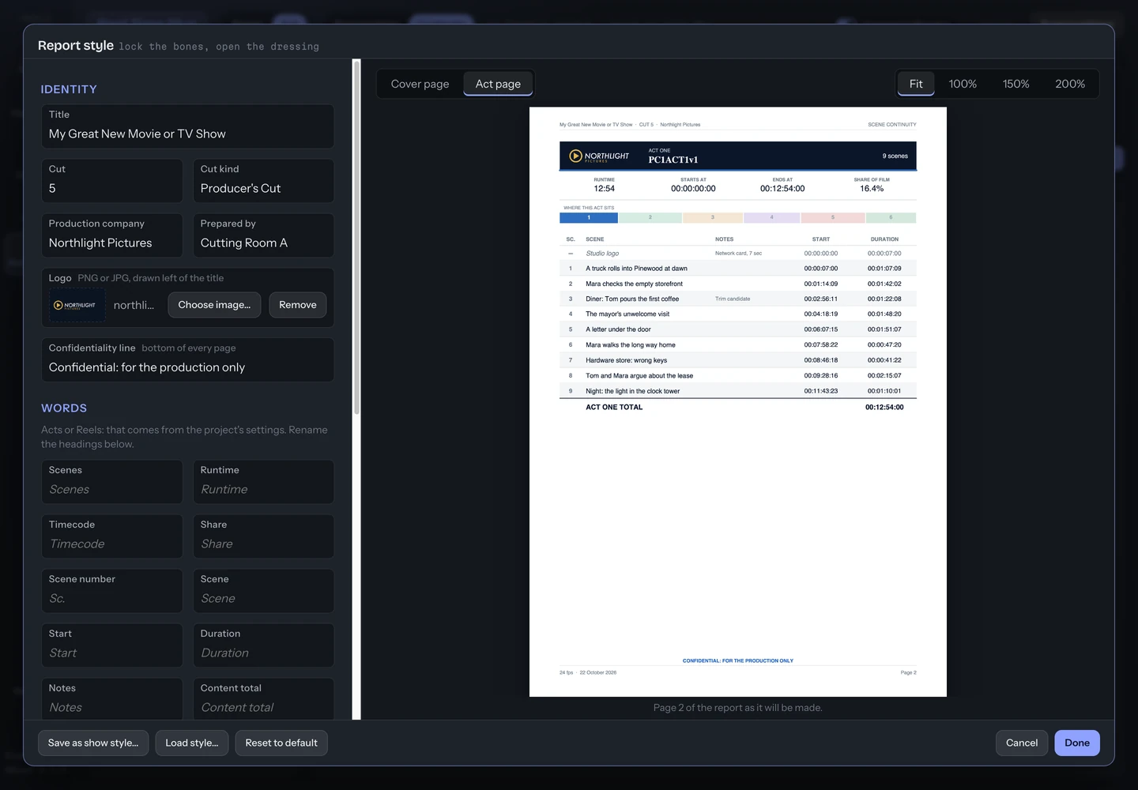Image resolution: width=1138 pixels, height=790 pixels.
Task: Click the Scene heading rename field
Action: (264, 591)
